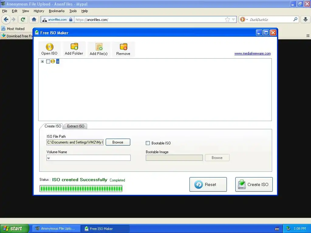Click the Add Folder toolbar icon
The width and height of the screenshot is (311, 233).
pos(74,46)
